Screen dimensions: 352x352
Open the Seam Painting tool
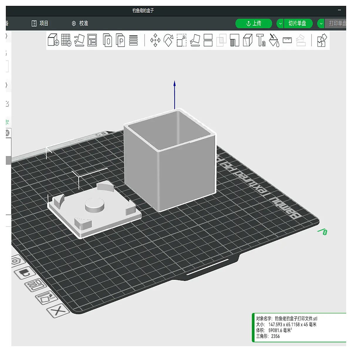[248, 40]
